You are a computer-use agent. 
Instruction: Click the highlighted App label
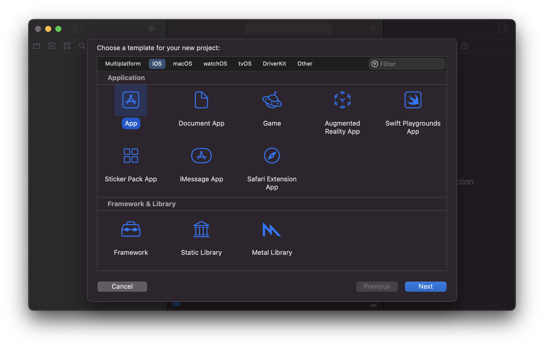[131, 123]
